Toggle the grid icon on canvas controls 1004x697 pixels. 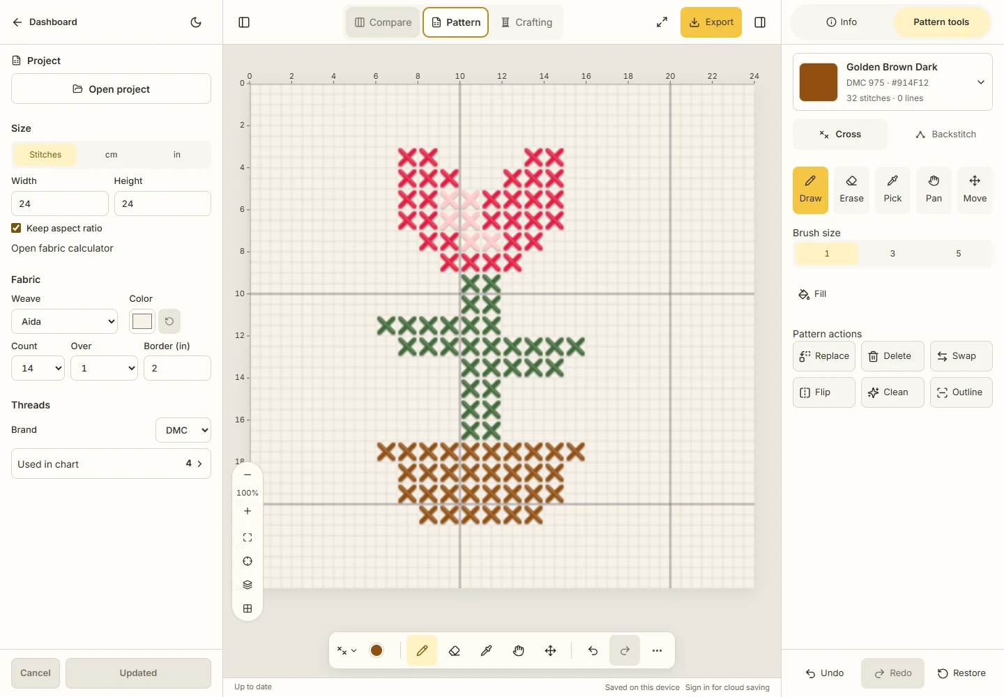pos(248,608)
